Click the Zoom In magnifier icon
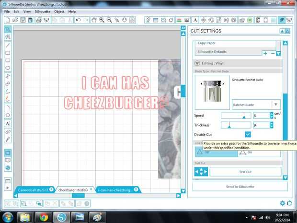The width and height of the screenshot is (297, 223). (102, 20)
